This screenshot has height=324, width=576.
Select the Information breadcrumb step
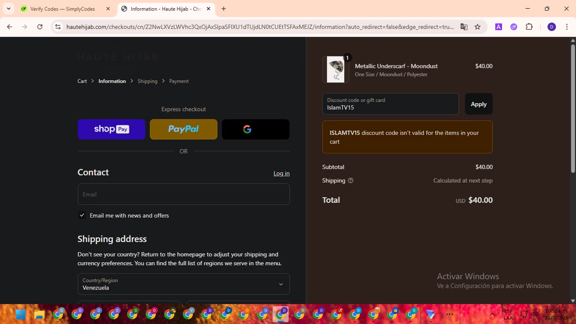pyautogui.click(x=112, y=81)
